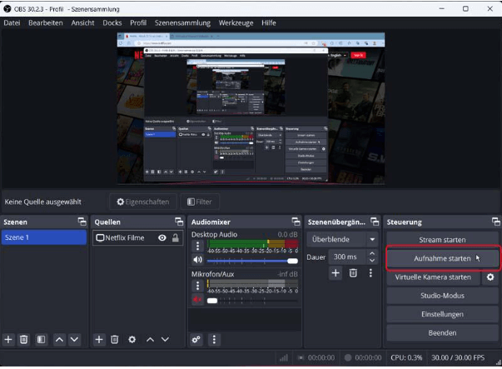Open source properties gear in Quellen toolbar

(x=132, y=339)
